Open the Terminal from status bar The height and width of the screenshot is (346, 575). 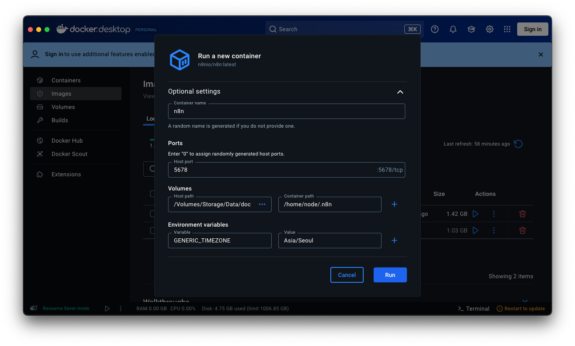tap(473, 309)
